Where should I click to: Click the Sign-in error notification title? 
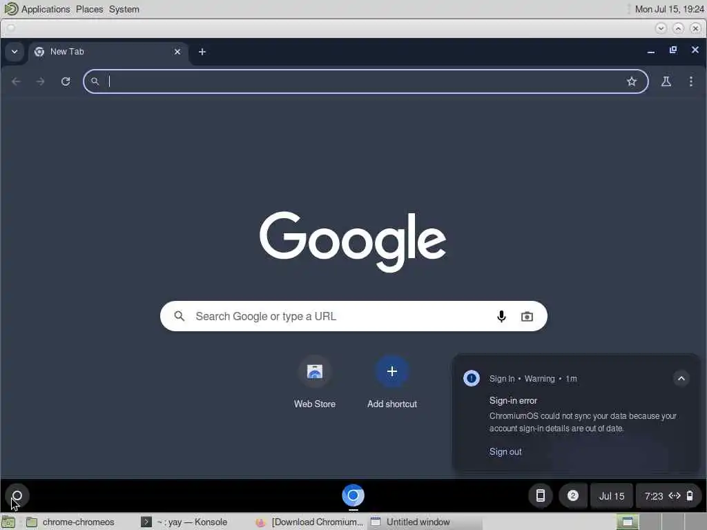513,400
